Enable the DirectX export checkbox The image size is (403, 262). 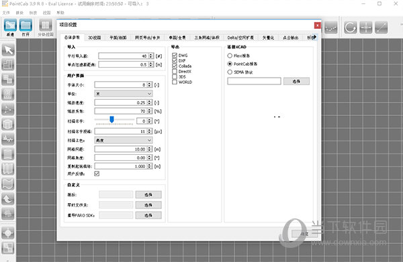[x=175, y=71]
